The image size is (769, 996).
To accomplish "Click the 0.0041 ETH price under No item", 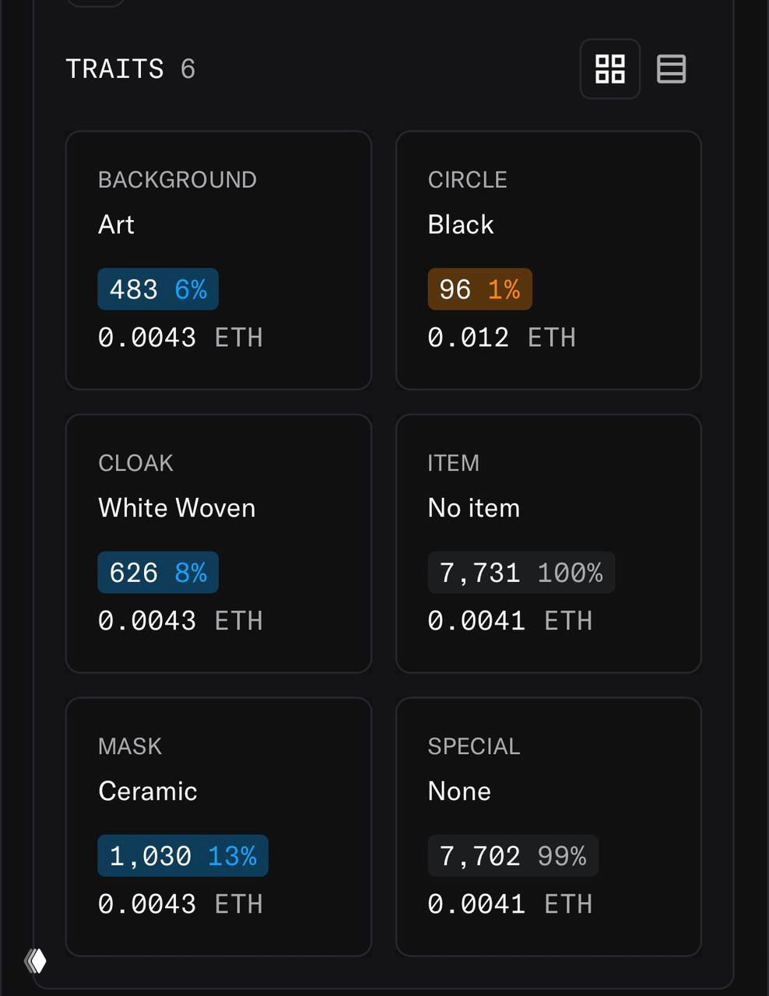I will coord(510,621).
